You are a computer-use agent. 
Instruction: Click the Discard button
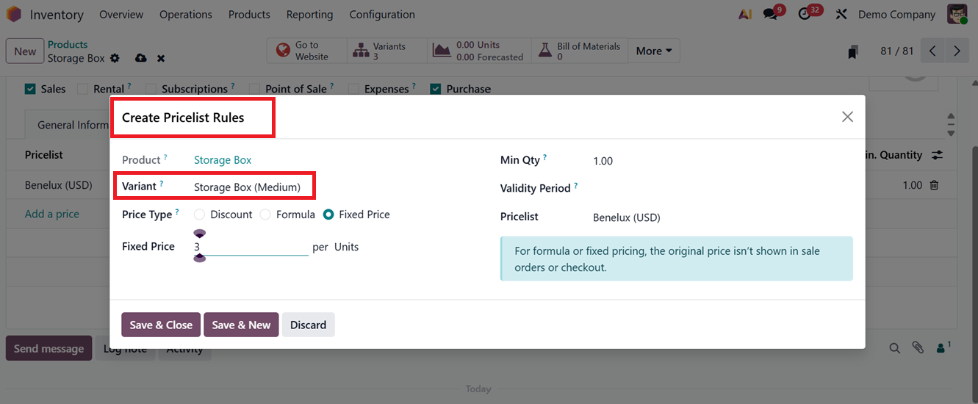pyautogui.click(x=308, y=325)
